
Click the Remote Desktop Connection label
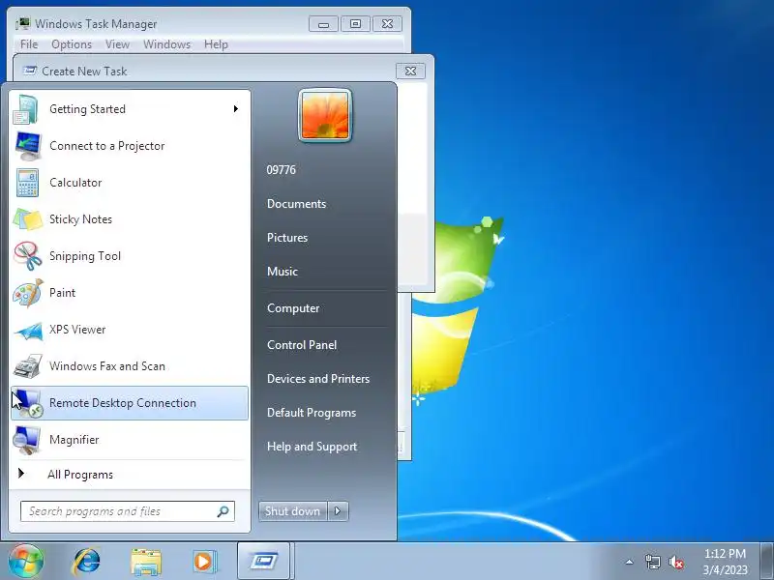[123, 403]
